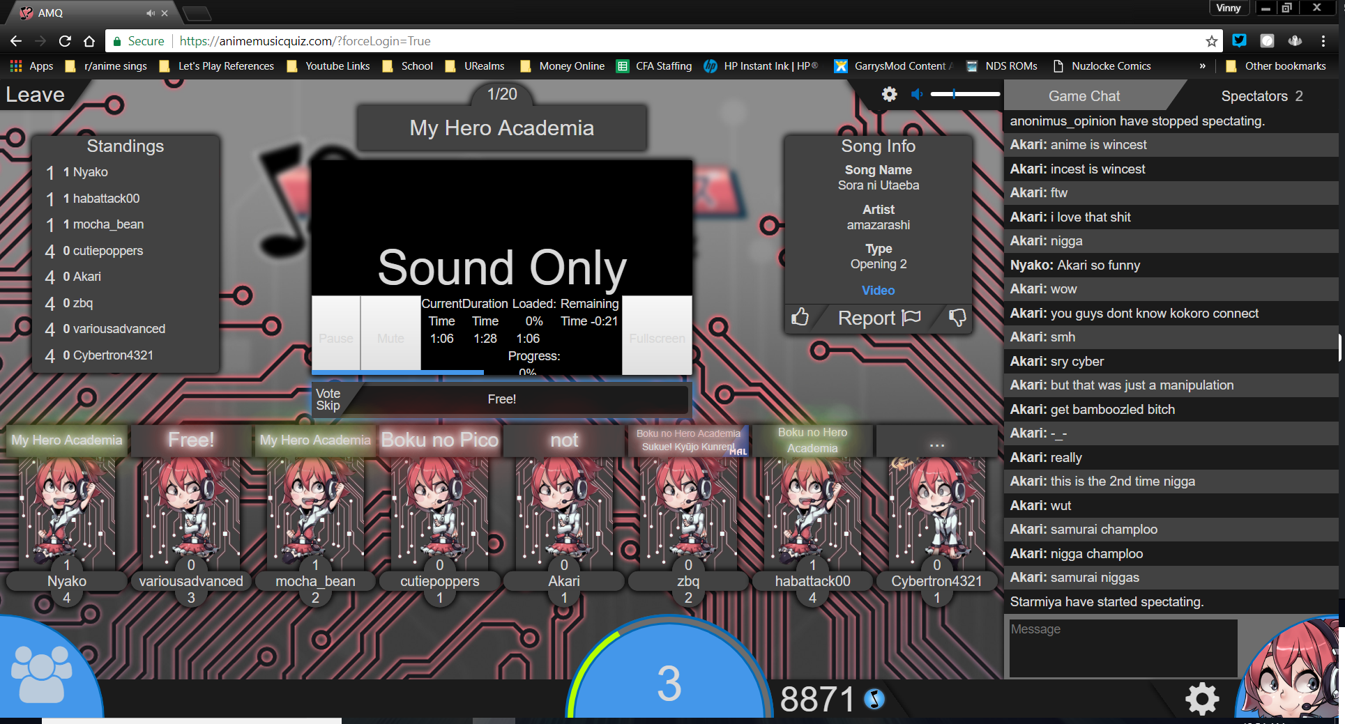Open quiz settings gear beside the volume control
The height and width of the screenshot is (724, 1345).
coord(890,94)
